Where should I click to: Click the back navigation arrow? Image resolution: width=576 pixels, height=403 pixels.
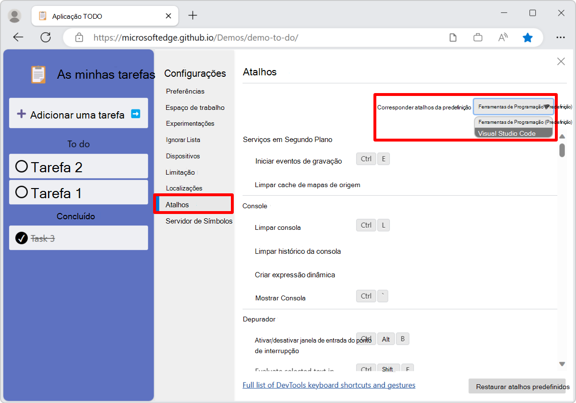pyautogui.click(x=18, y=37)
